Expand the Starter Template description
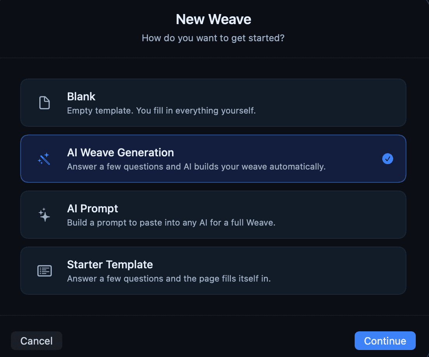Screen dimensions: 429x357 tap(213, 271)
